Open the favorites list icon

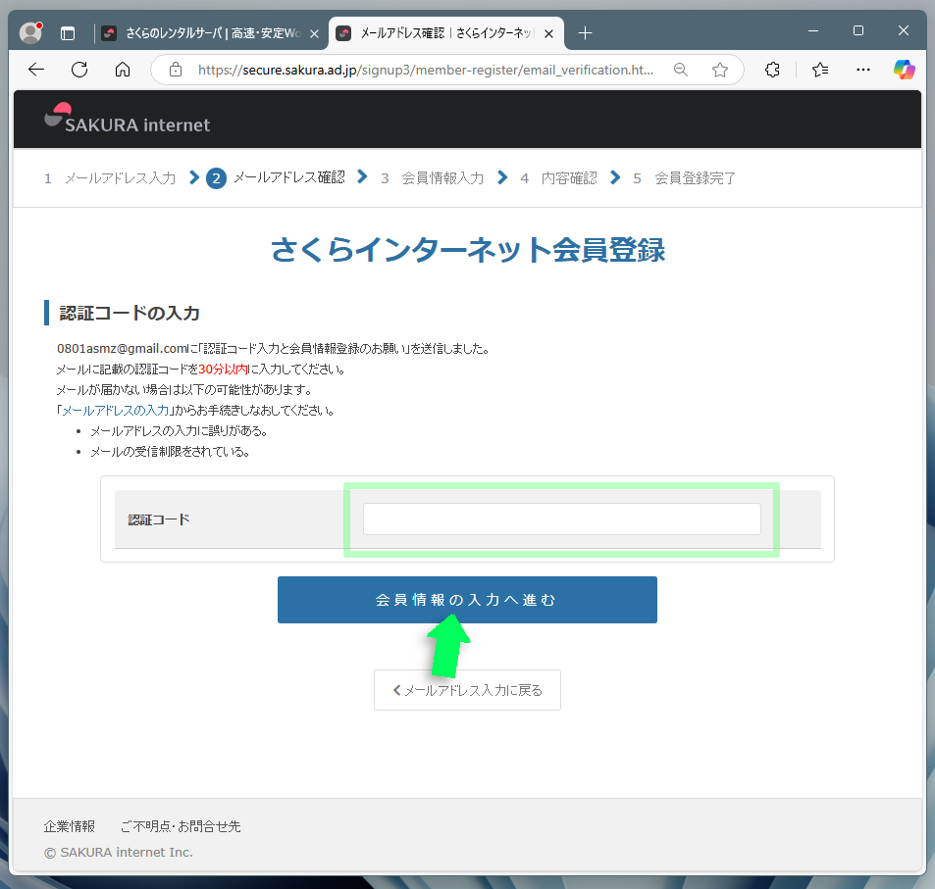click(820, 70)
